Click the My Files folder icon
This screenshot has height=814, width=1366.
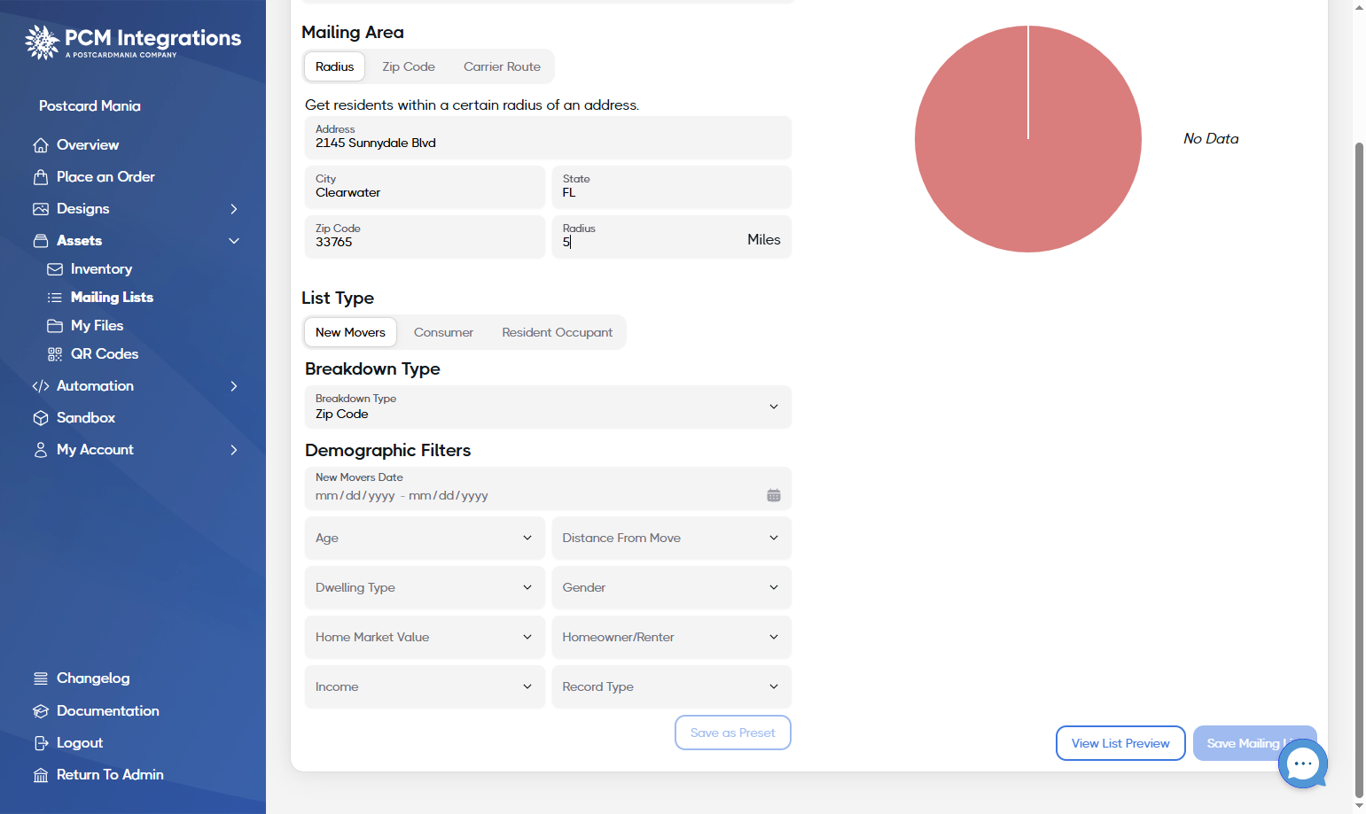pyautogui.click(x=55, y=326)
